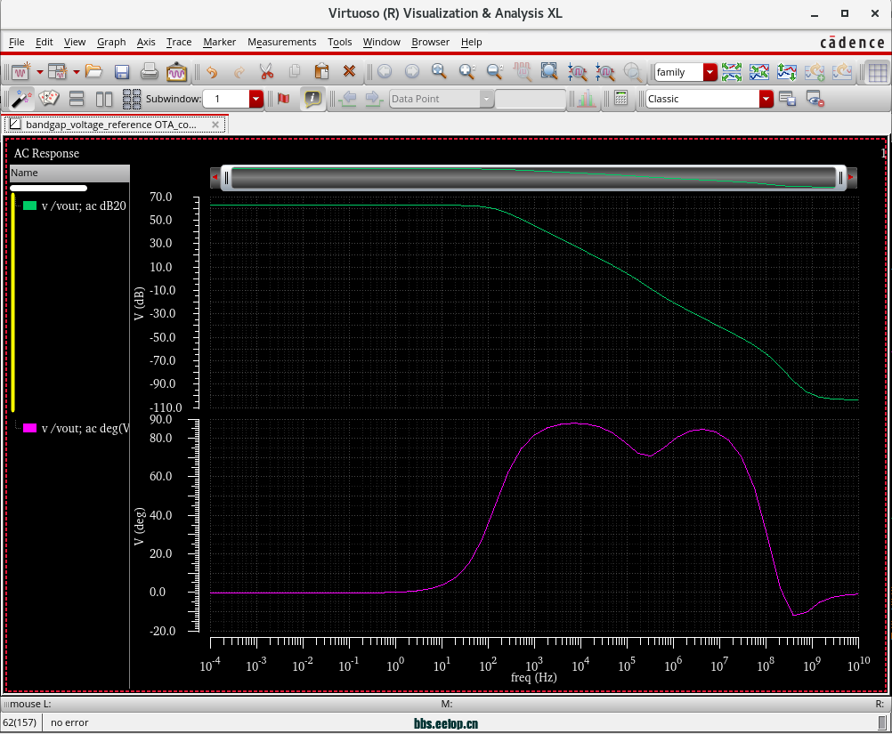Click the Name column header
The height and width of the screenshot is (734, 892).
[x=69, y=173]
